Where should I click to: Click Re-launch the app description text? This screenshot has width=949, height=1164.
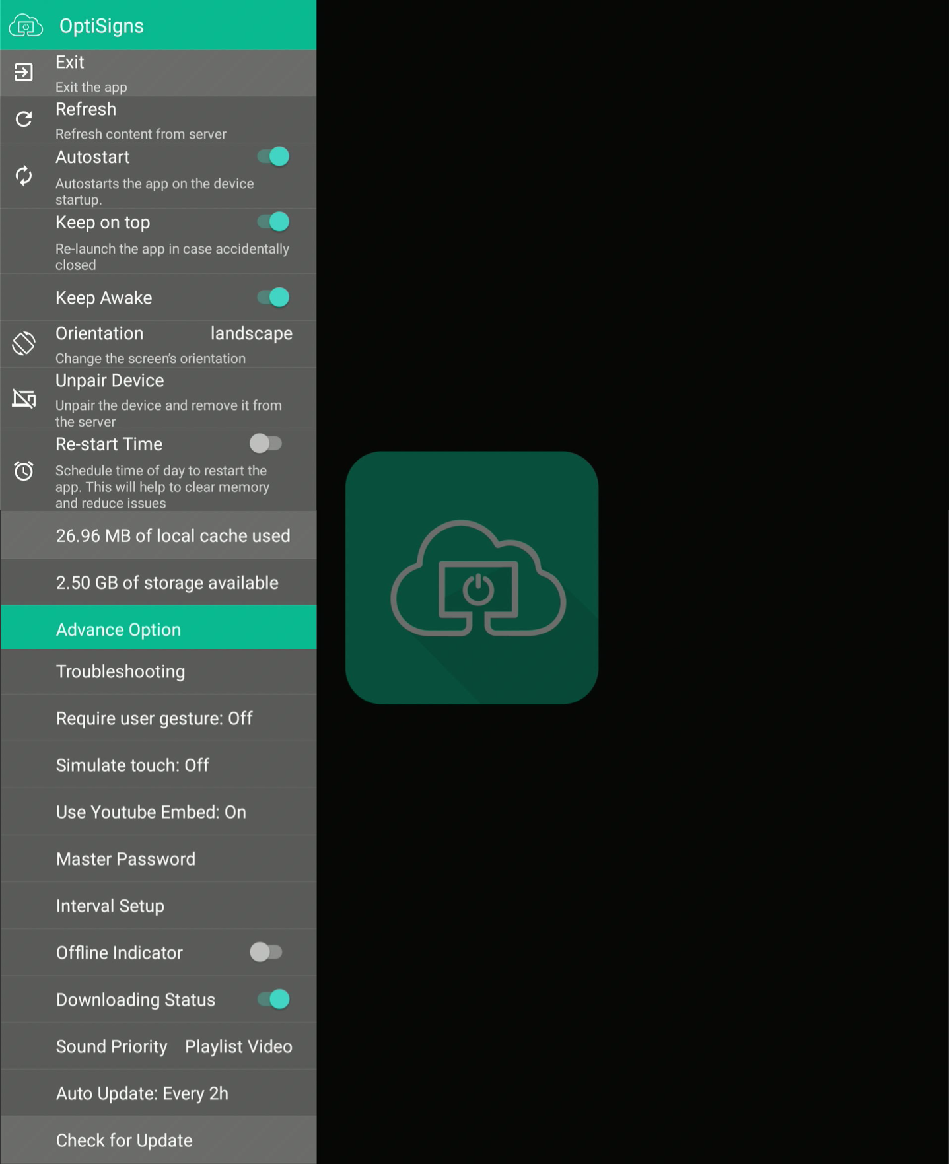point(172,257)
